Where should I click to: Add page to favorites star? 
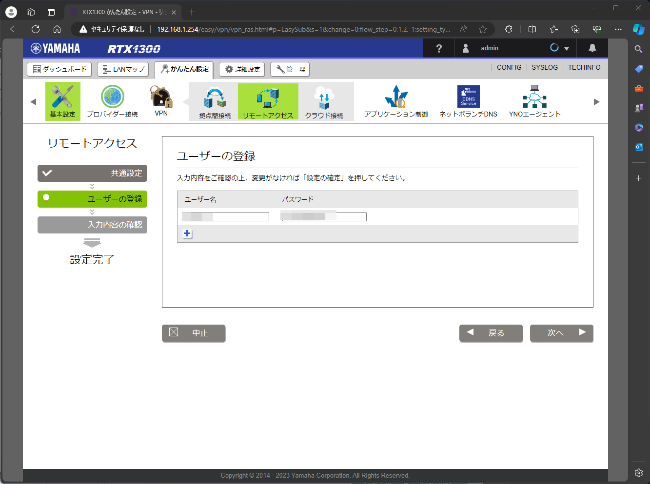483,29
